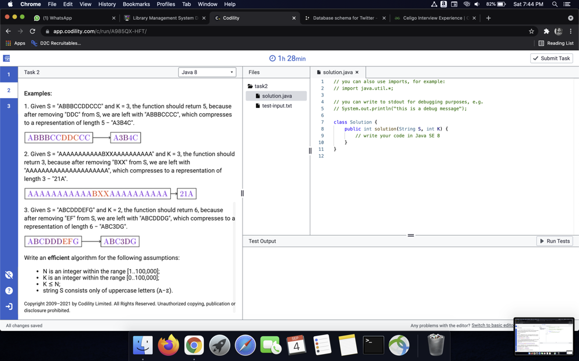579x361 pixels.
Task: Click the exit session icon in sidebar
Action: (9, 307)
